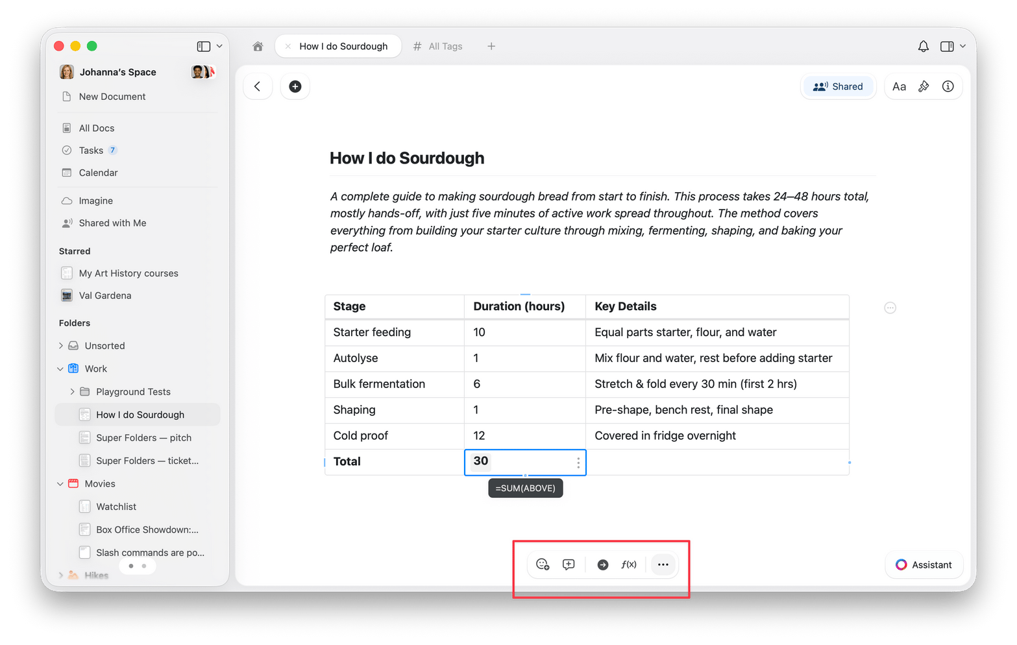Open the cell options vertical dots
The width and height of the screenshot is (1017, 645).
pos(578,463)
